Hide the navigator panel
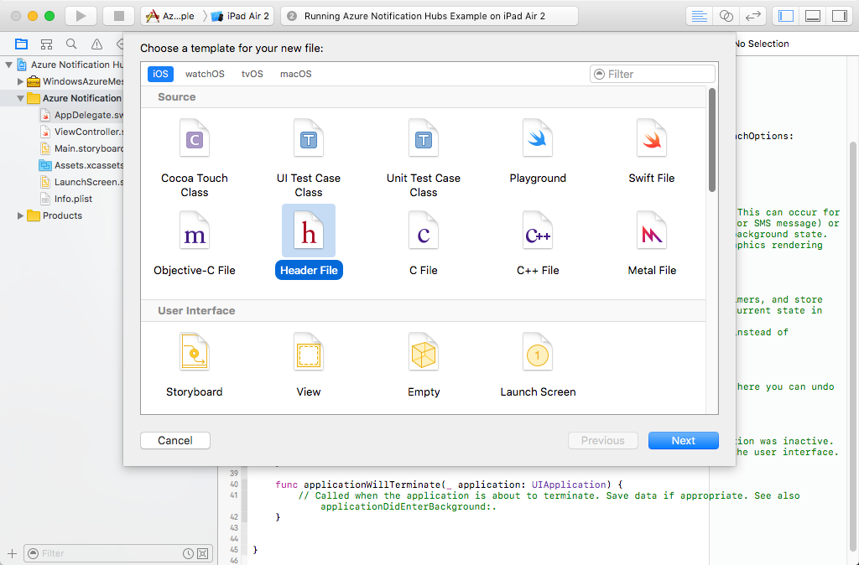 (x=785, y=15)
